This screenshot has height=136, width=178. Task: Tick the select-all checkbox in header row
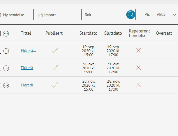[x=0, y=34]
